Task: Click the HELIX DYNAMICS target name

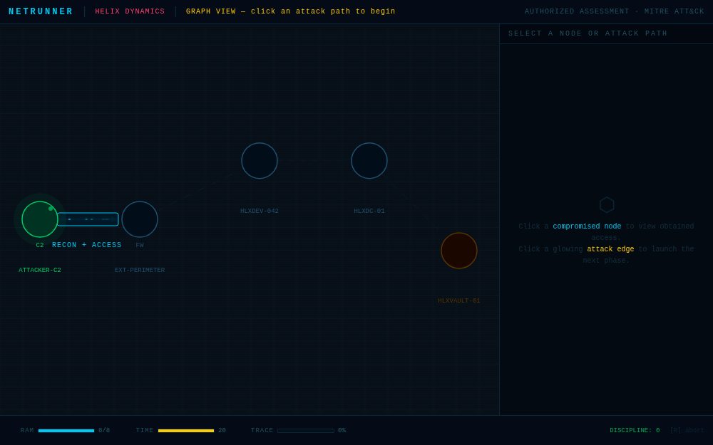Action: coord(130,11)
